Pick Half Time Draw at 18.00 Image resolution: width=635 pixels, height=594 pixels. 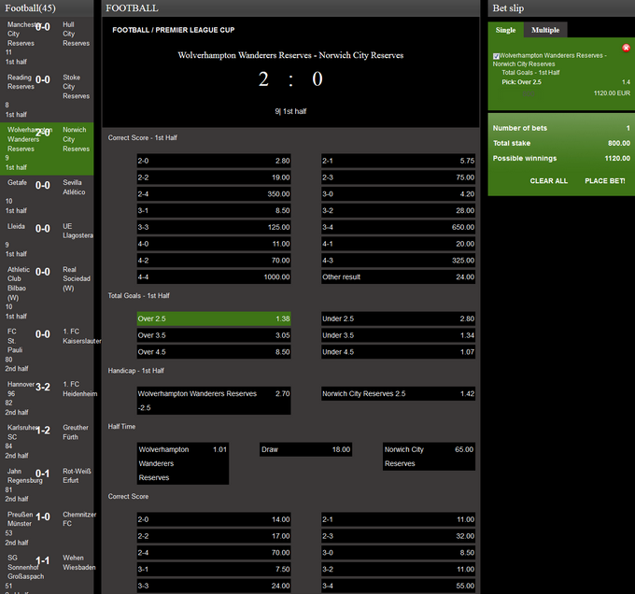305,449
